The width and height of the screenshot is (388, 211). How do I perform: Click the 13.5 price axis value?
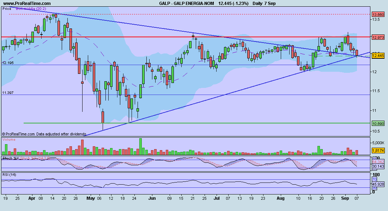pos(376,19)
